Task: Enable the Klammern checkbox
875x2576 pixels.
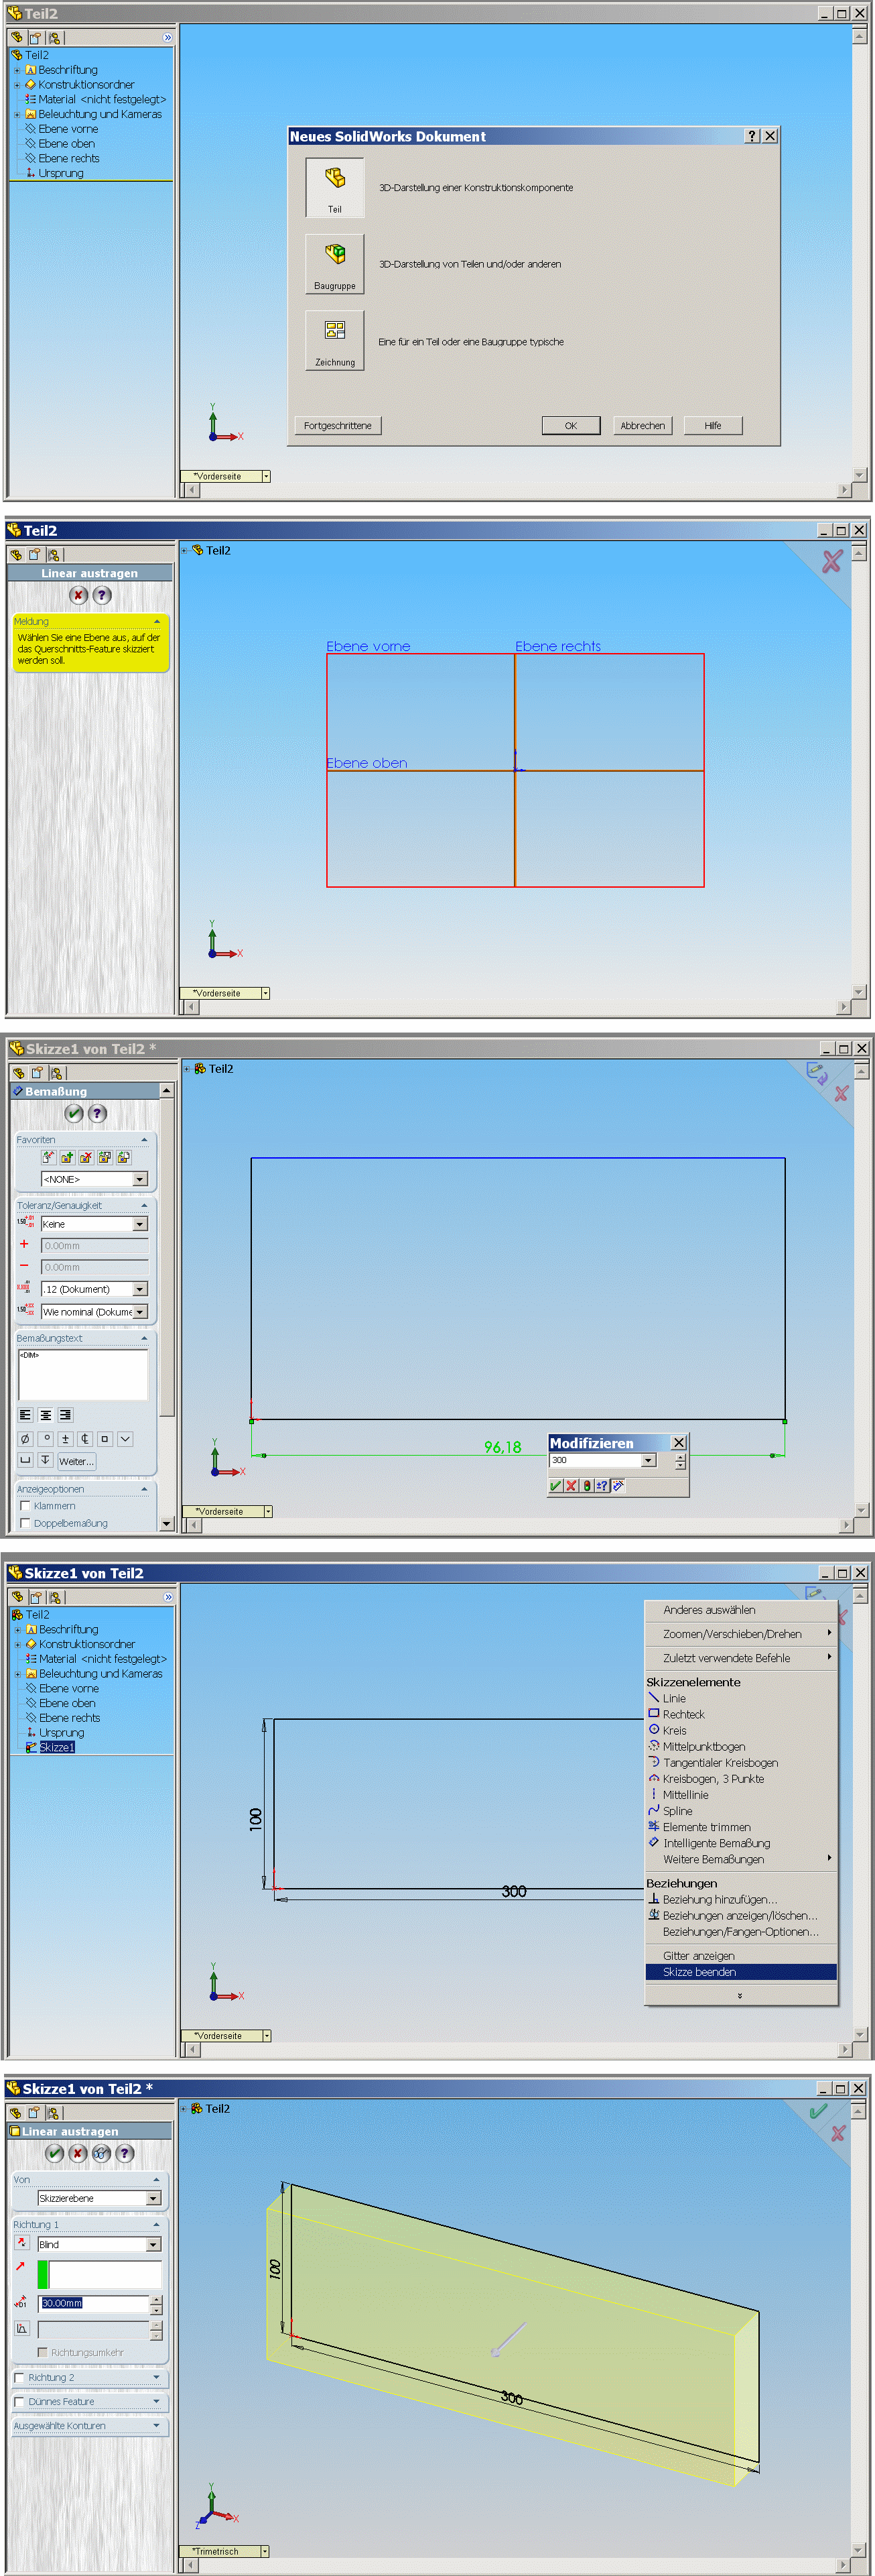Action: pyautogui.click(x=25, y=1506)
